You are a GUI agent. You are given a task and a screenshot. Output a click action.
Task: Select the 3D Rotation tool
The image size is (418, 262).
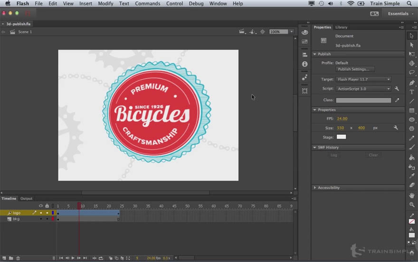coord(412,63)
